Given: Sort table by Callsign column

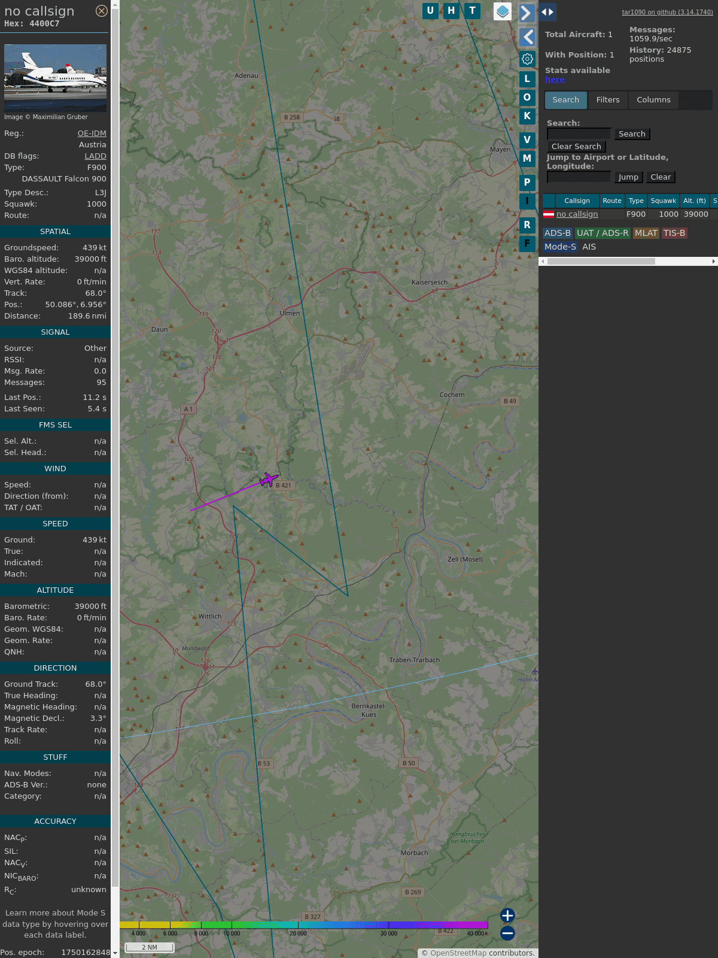Looking at the screenshot, I should [x=577, y=201].
